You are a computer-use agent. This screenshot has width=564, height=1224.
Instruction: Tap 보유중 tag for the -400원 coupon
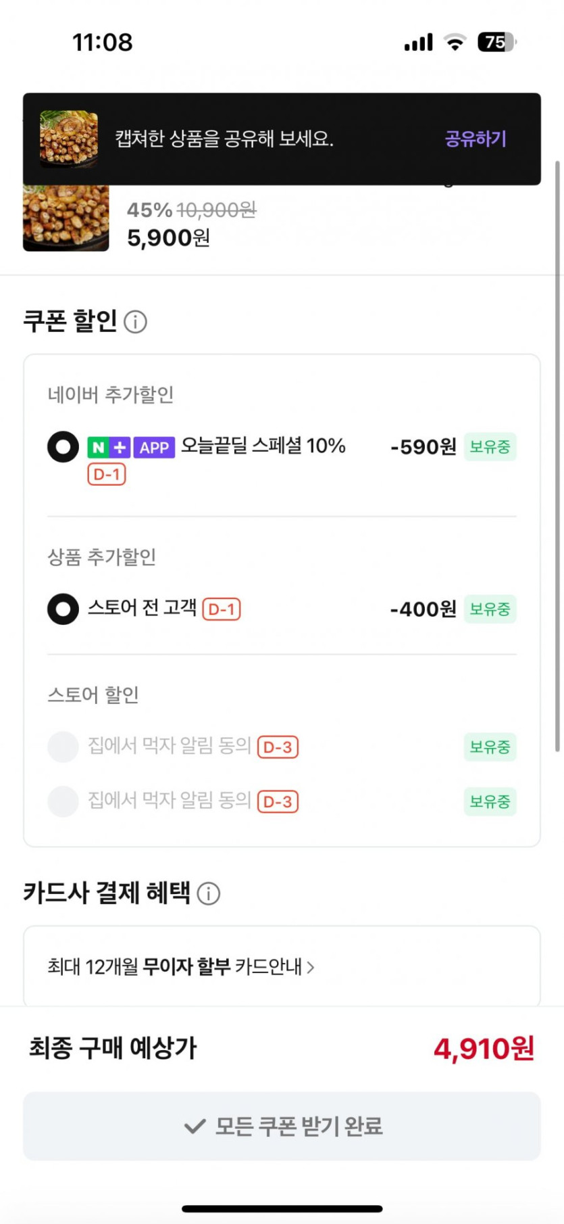point(490,609)
